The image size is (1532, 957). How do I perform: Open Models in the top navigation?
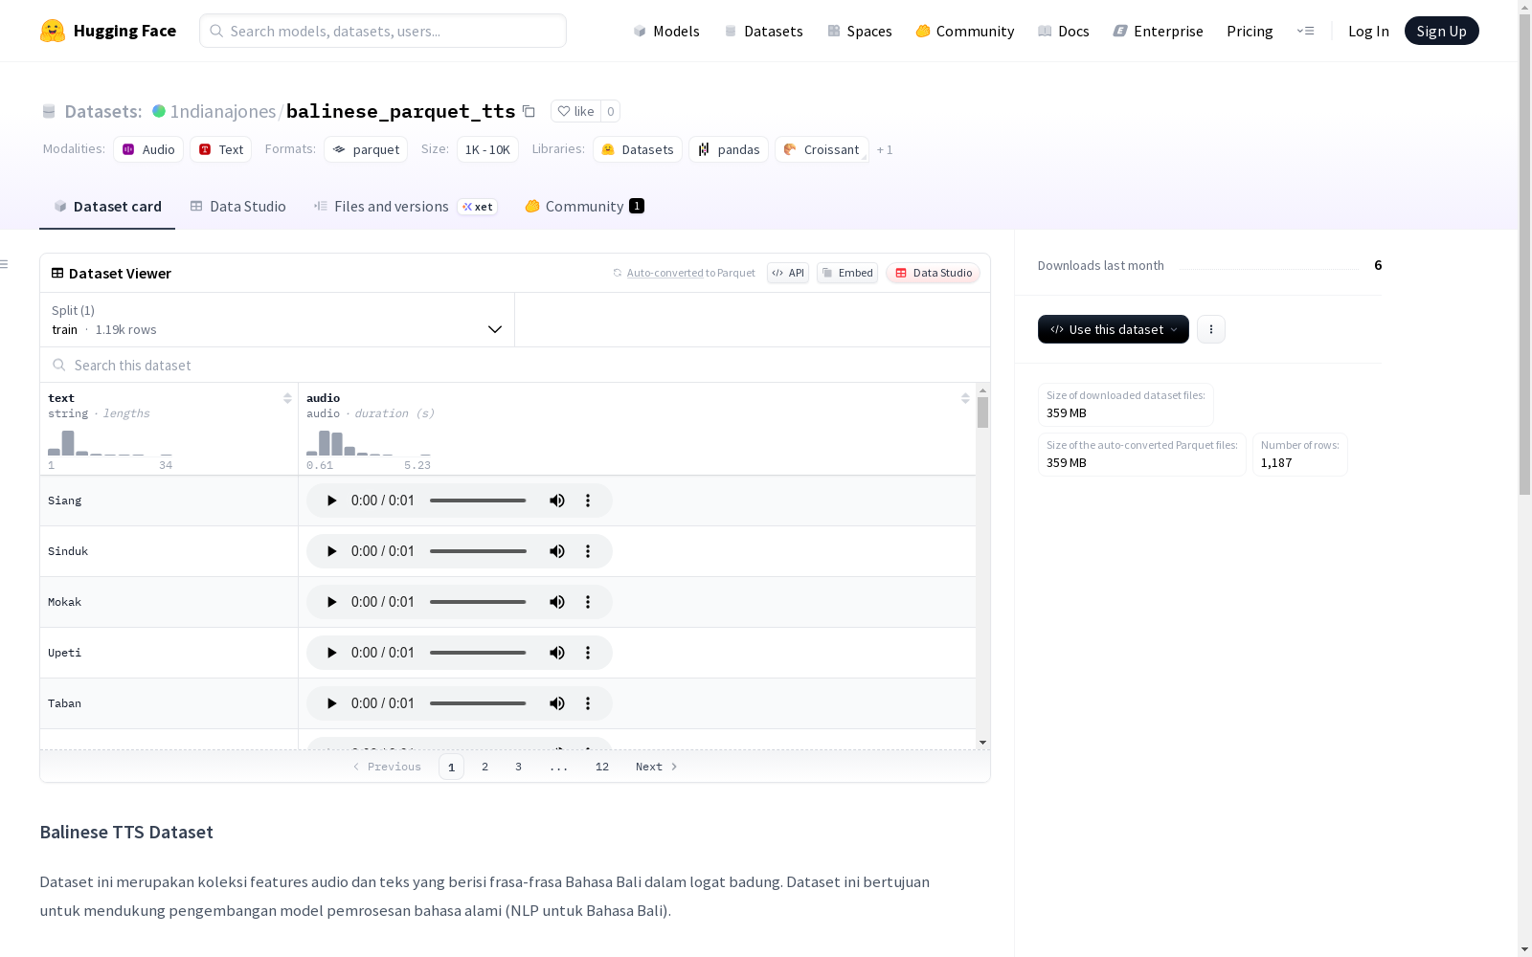[666, 31]
